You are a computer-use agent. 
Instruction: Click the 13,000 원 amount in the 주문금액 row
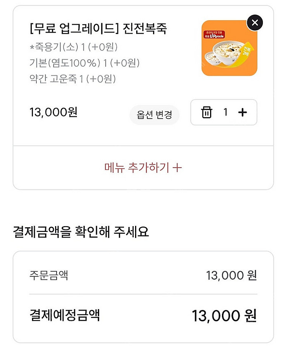231,275
